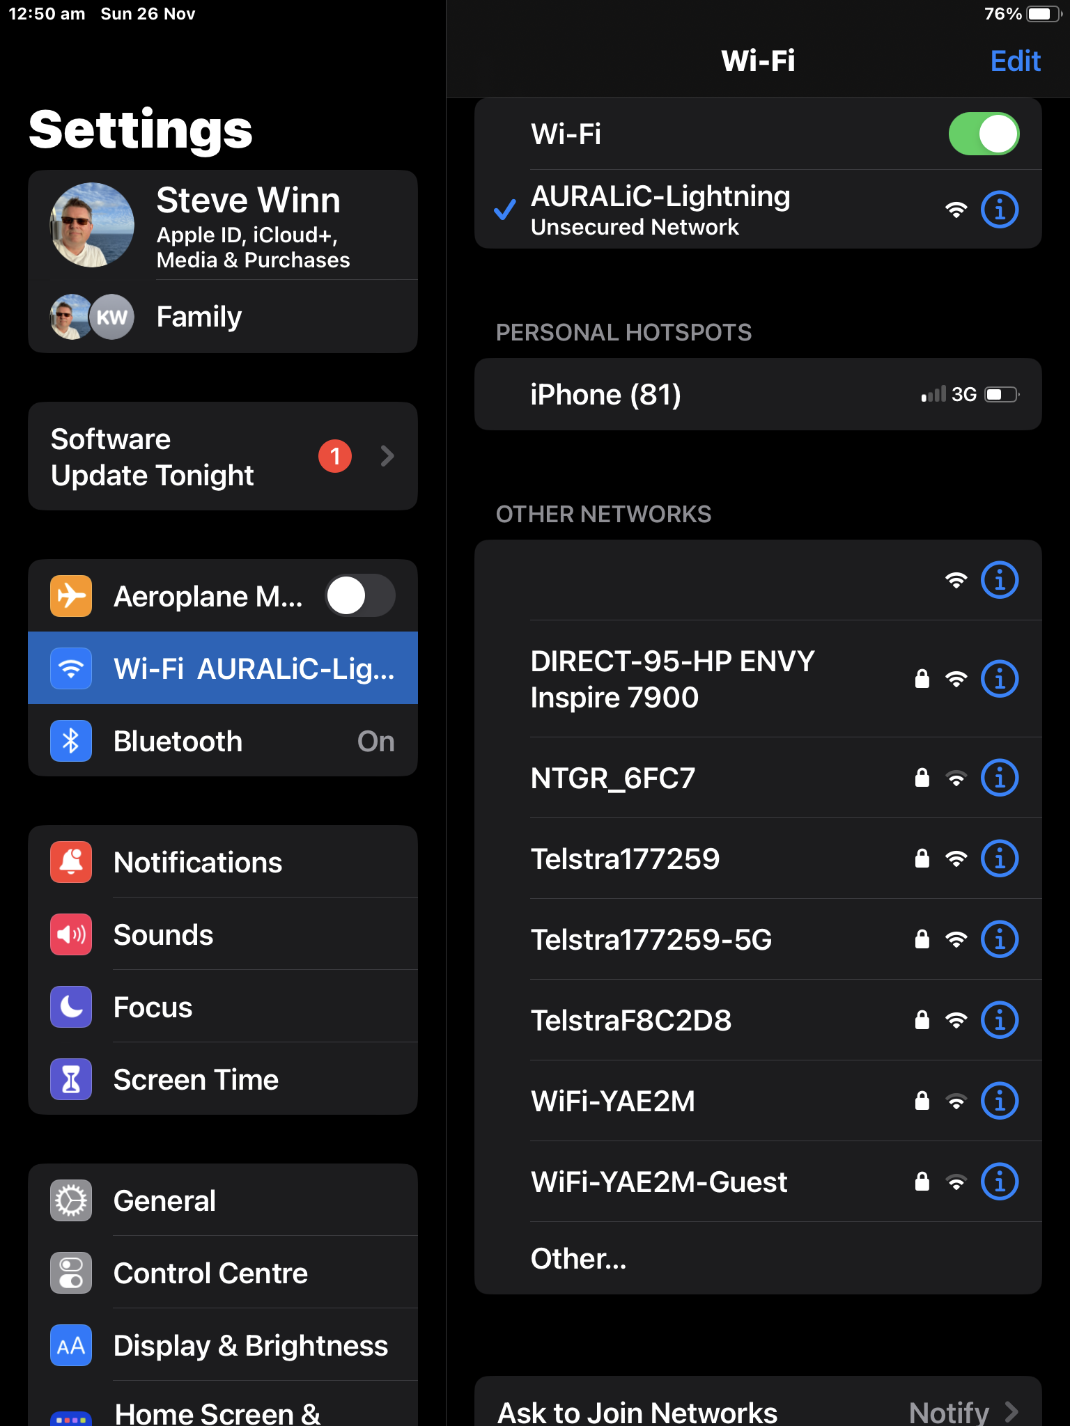Tap the General gear icon
The height and width of the screenshot is (1426, 1070).
71,1200
